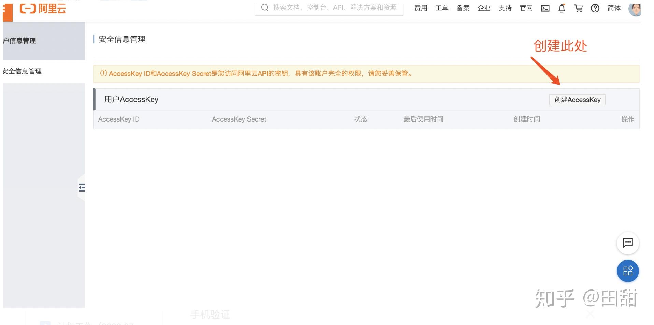Open the notifications bell

[x=562, y=8]
